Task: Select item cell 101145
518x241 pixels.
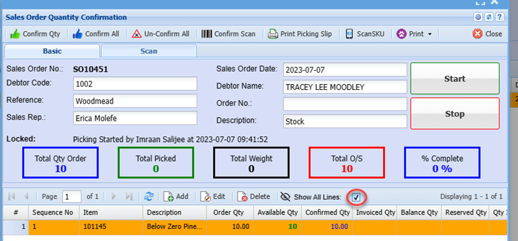Action: [x=111, y=227]
